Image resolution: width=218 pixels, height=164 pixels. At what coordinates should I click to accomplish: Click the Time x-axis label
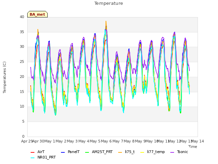[x=193, y=147]
